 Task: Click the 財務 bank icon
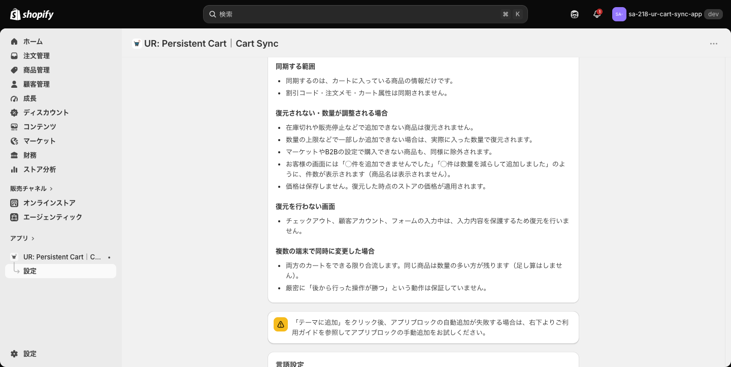14,155
